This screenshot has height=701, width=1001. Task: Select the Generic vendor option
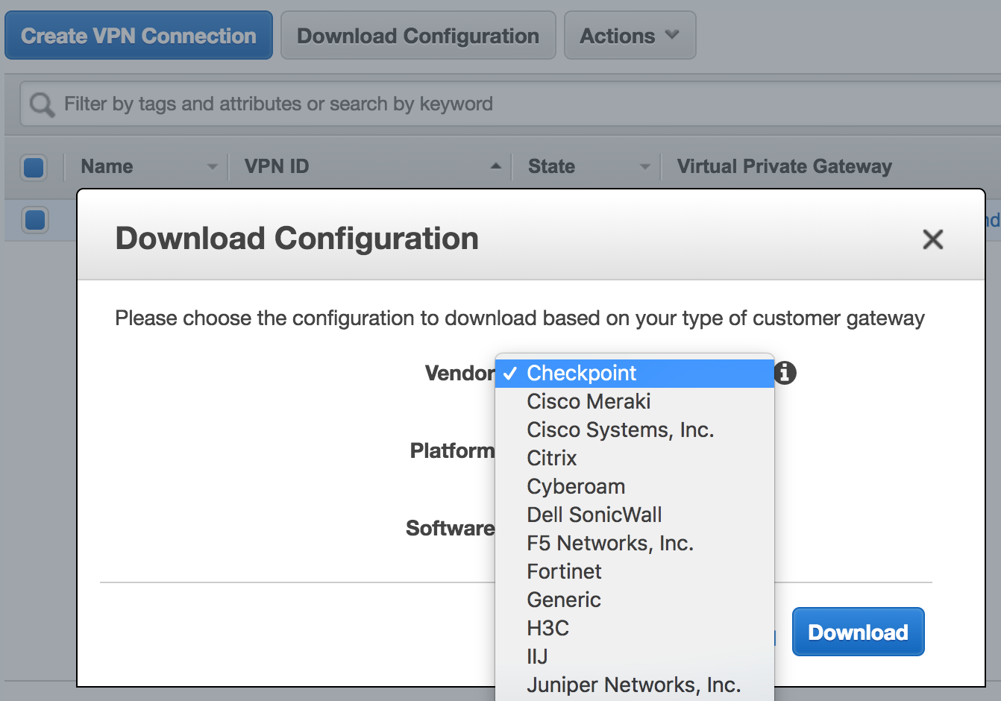point(564,600)
